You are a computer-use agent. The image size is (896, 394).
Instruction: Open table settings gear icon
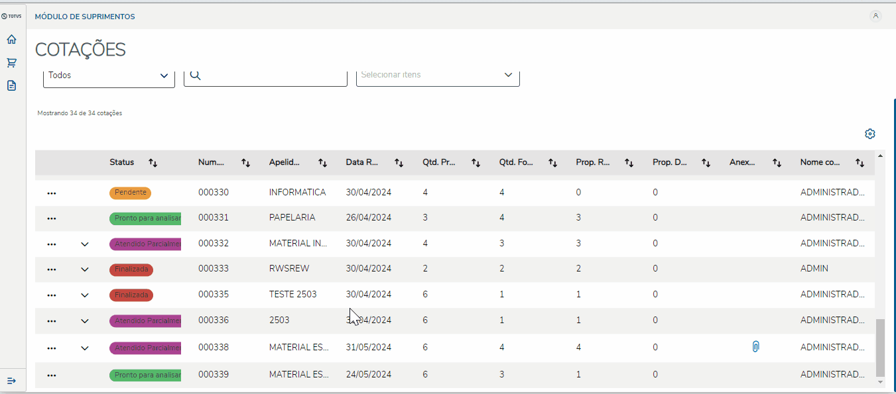pos(870,134)
